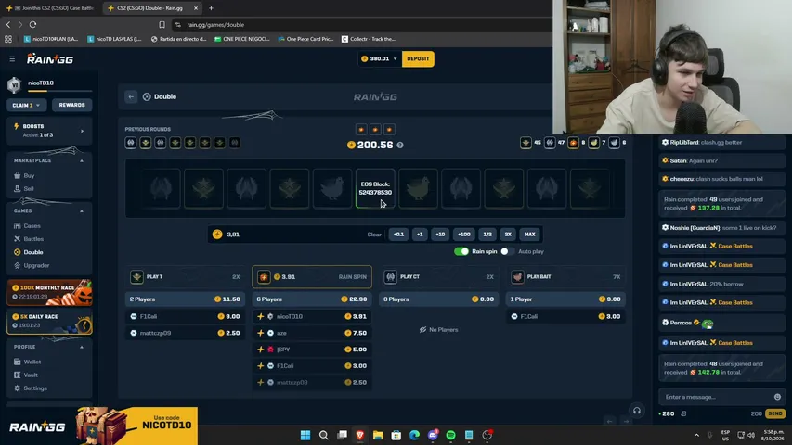Collapse the Profile section

pos(82,347)
